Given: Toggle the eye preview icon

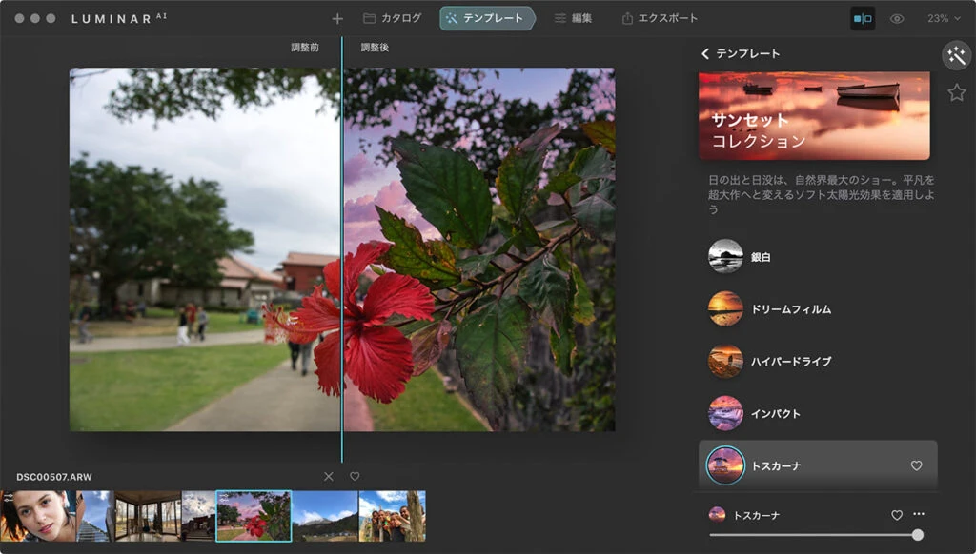Looking at the screenshot, I should [x=897, y=19].
